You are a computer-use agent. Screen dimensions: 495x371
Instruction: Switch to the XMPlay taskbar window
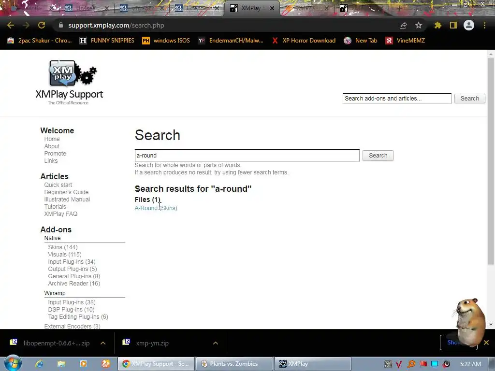click(313, 364)
